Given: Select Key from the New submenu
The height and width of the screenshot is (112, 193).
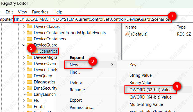Looking at the screenshot, I should [133, 65].
